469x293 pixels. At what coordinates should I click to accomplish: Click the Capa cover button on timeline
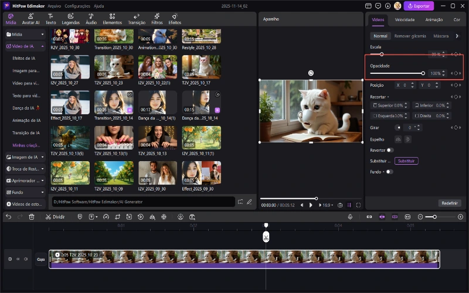pyautogui.click(x=41, y=259)
